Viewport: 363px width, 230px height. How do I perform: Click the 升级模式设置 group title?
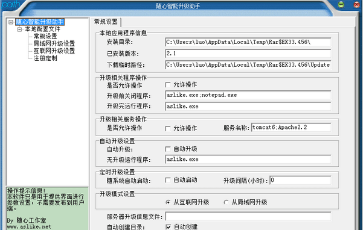point(117,194)
